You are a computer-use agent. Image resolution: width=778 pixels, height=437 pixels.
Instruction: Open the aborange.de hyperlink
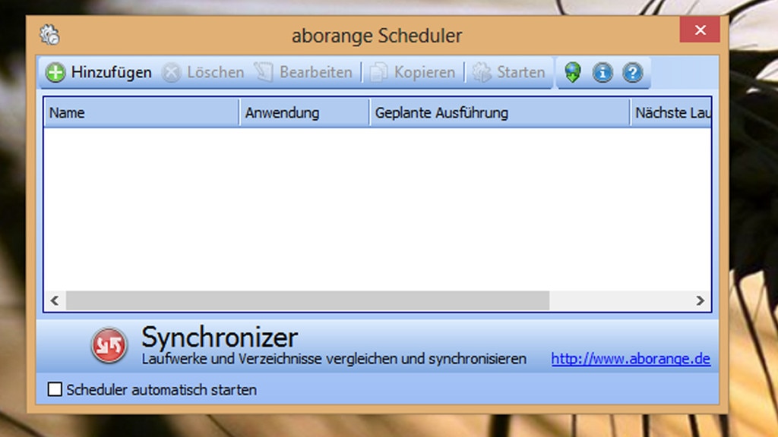(631, 358)
